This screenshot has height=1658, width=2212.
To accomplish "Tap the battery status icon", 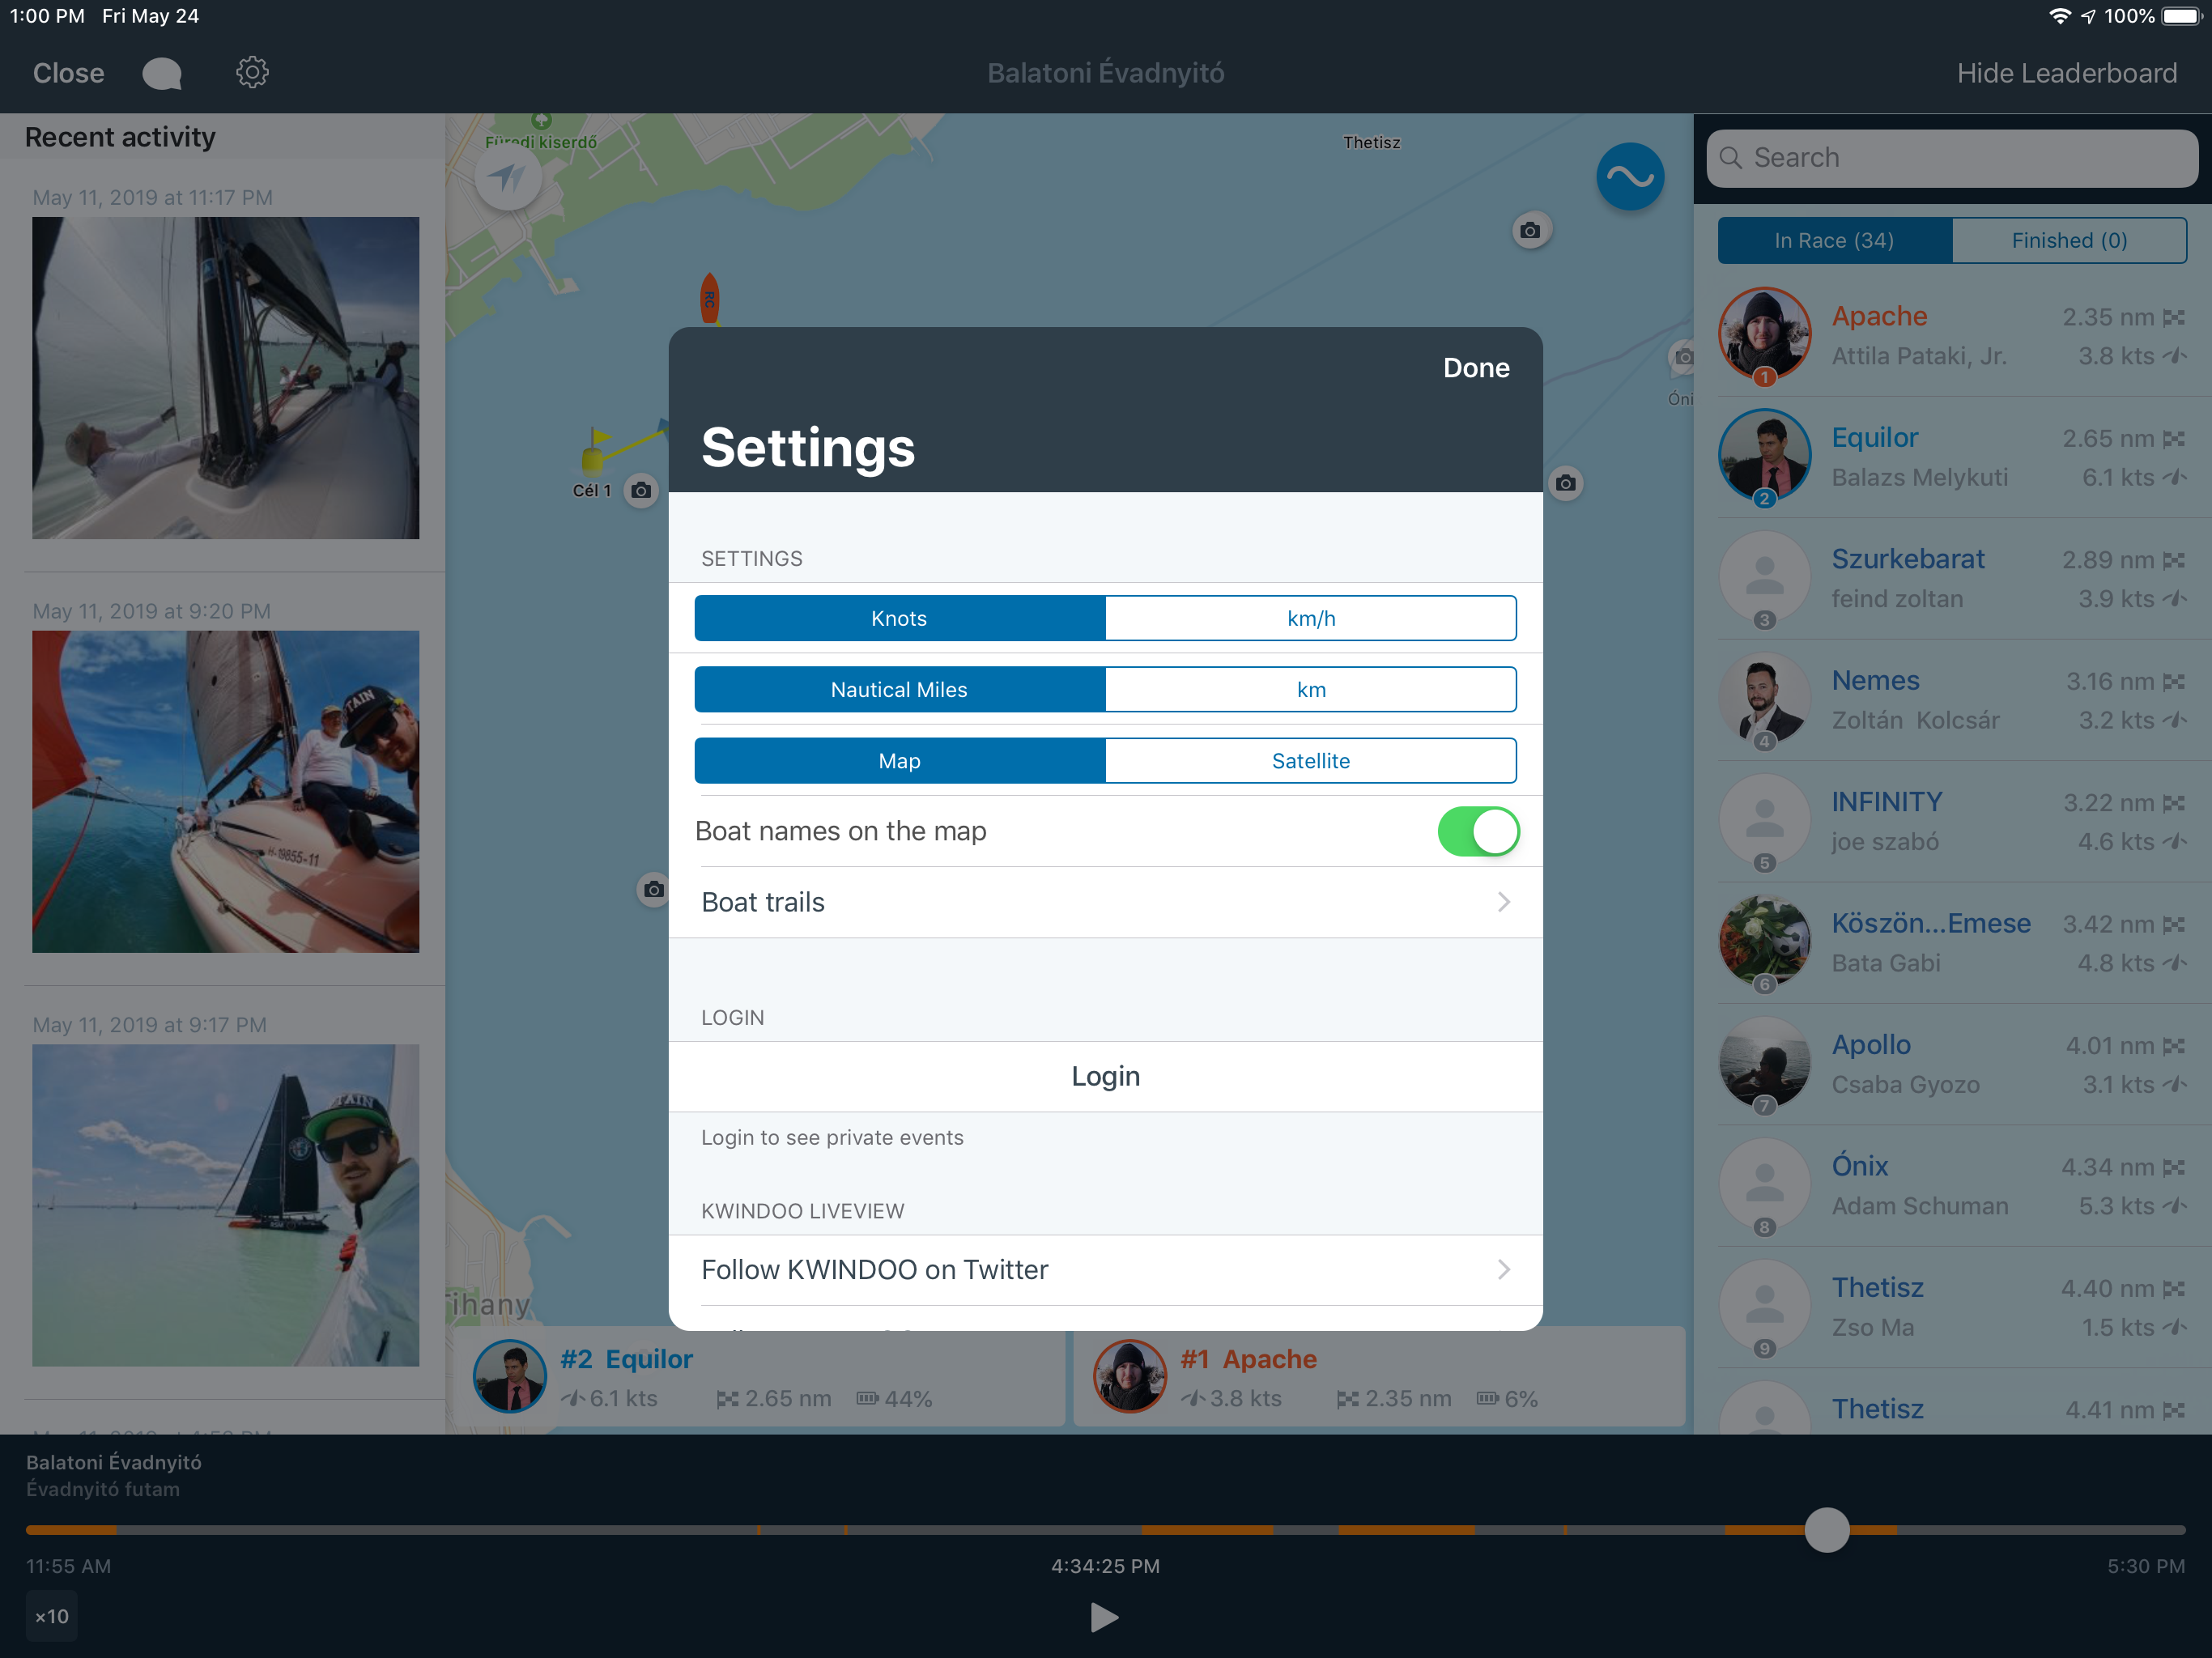I will 2182,16.
